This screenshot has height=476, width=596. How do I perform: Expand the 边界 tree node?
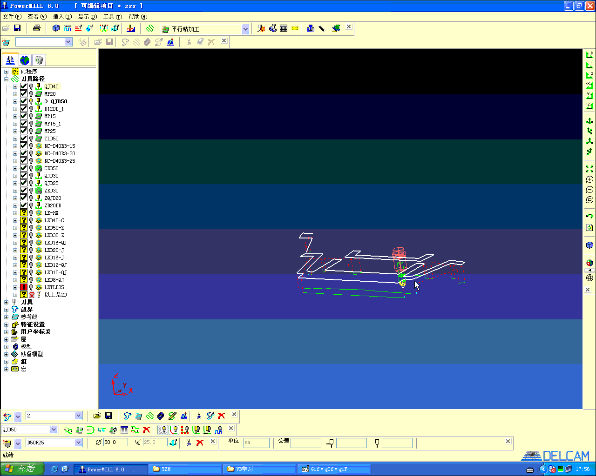[x=7, y=310]
